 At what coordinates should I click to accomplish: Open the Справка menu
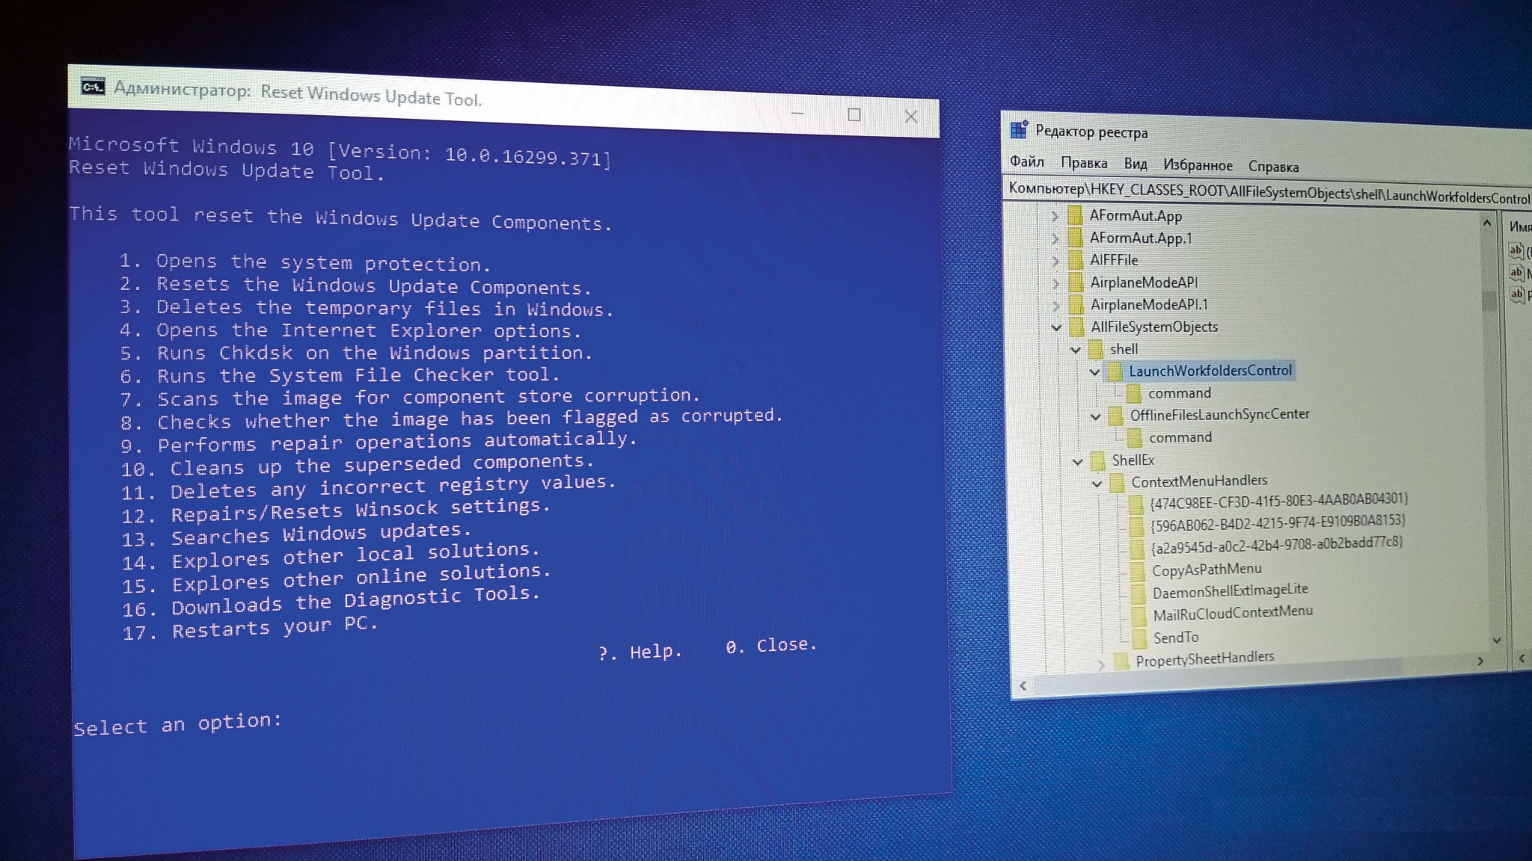[1272, 167]
